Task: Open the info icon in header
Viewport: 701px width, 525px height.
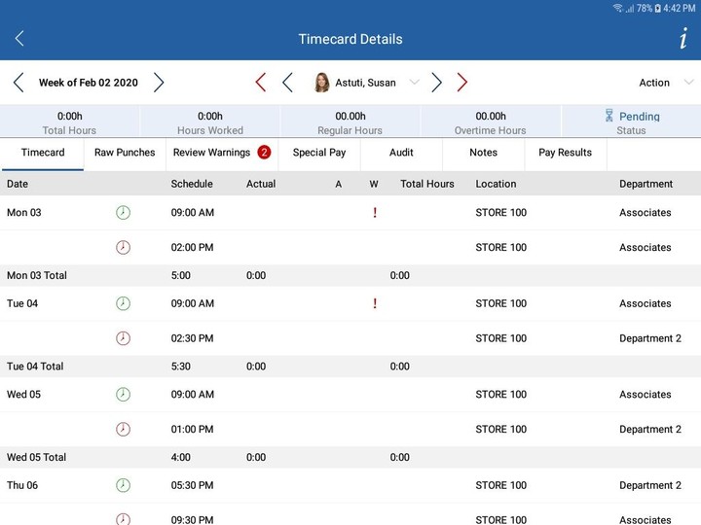Action: pos(683,39)
